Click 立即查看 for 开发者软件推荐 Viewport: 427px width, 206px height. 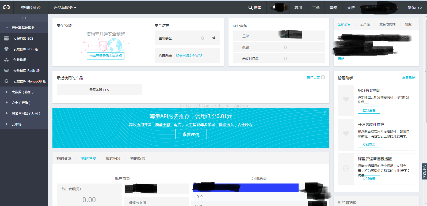point(369,144)
